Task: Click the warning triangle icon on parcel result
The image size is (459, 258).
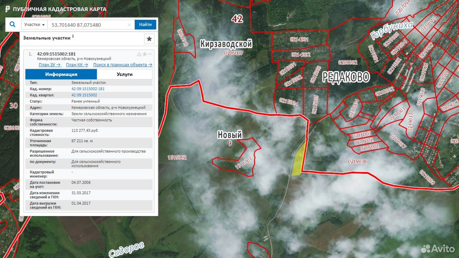Action: tap(139, 54)
